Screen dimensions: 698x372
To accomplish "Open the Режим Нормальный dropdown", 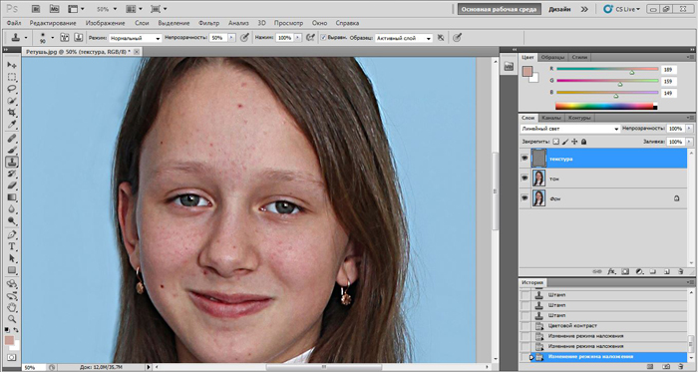I will [135, 38].
